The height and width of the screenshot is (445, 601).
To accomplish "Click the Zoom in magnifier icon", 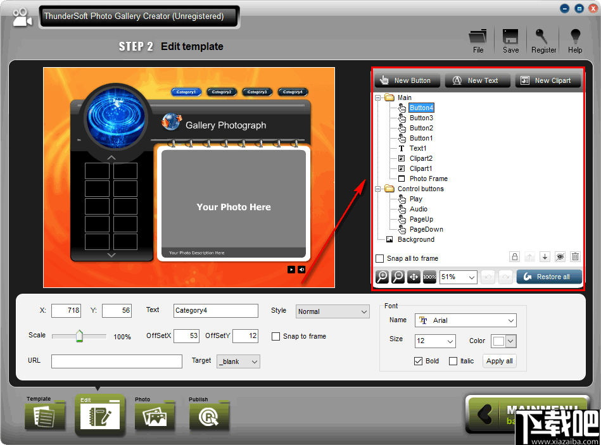I will (x=381, y=277).
